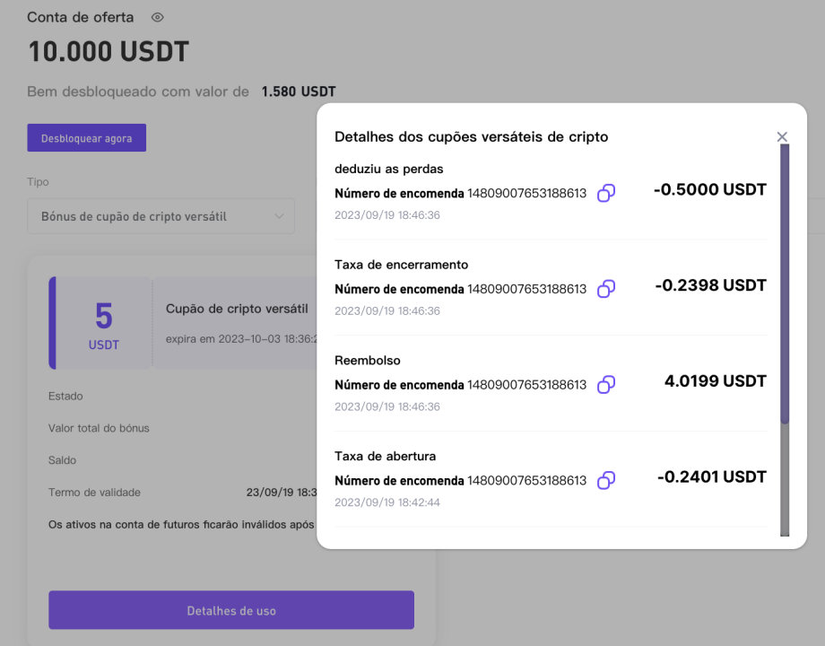Viewport: 825px width, 646px height.
Task: Toggle balance visibility eye icon
Action: tap(157, 17)
